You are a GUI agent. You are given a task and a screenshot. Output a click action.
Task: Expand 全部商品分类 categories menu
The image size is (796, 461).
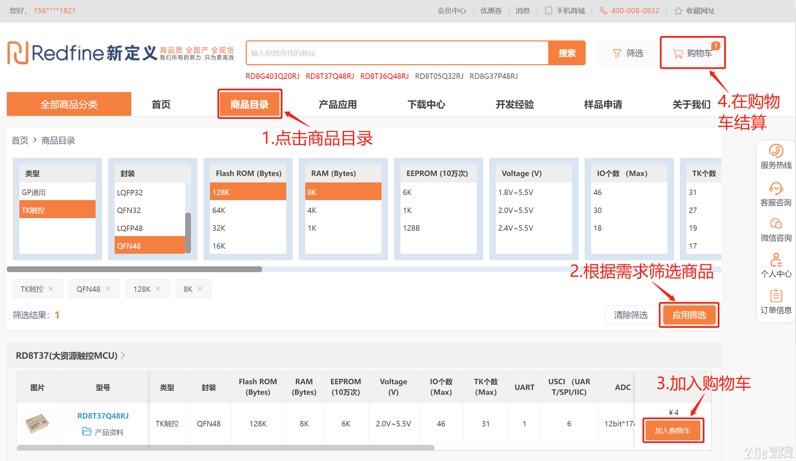(69, 104)
